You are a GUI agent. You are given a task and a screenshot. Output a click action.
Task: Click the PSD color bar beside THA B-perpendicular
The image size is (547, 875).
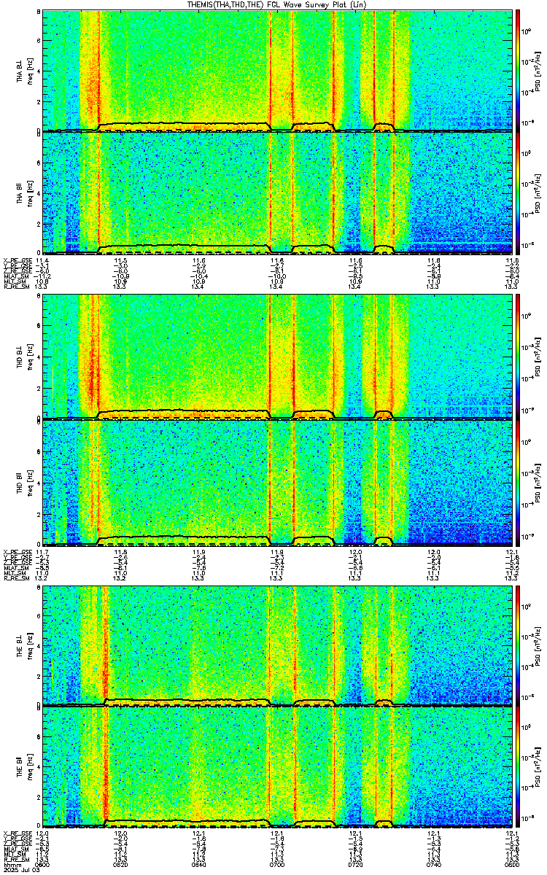tap(518, 70)
